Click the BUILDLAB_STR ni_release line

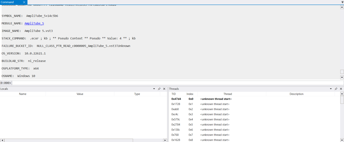[x=24, y=61]
